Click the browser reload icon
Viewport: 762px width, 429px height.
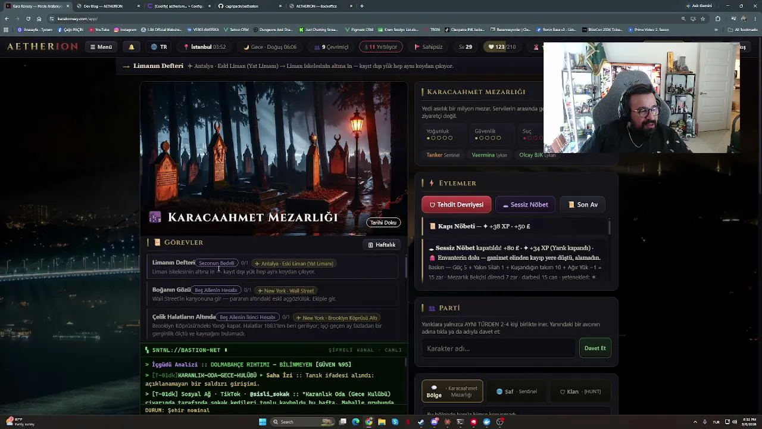pyautogui.click(x=28, y=18)
